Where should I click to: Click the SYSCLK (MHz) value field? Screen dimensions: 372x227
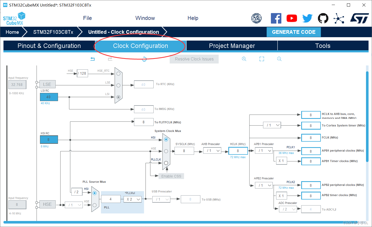point(184,151)
